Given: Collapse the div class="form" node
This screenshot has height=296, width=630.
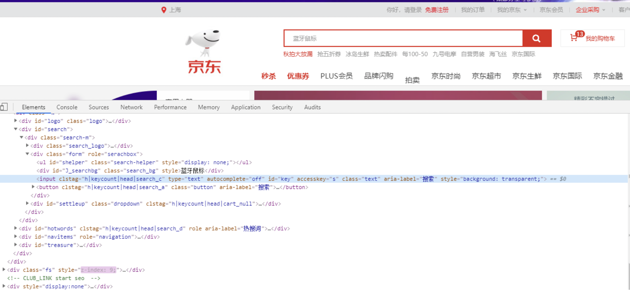Looking at the screenshot, I should coord(27,154).
